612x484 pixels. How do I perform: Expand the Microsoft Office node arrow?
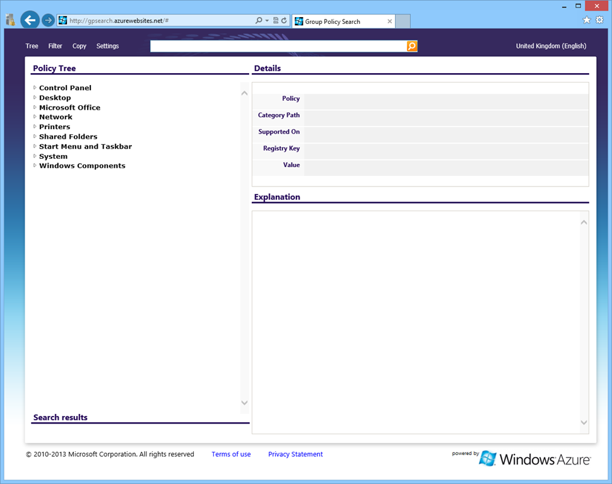point(35,107)
